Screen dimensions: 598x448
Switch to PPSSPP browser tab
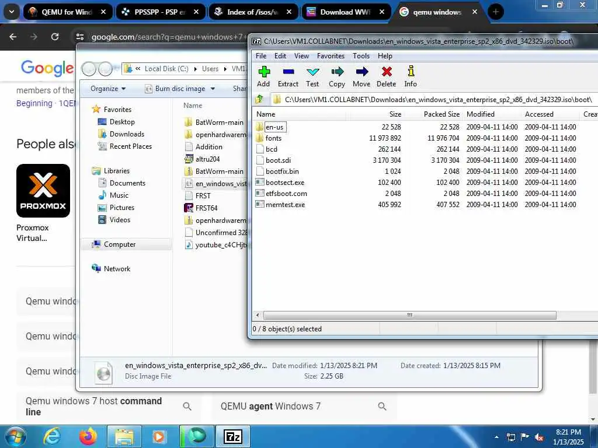coord(159,12)
